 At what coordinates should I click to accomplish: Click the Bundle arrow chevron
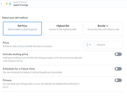(107, 26)
